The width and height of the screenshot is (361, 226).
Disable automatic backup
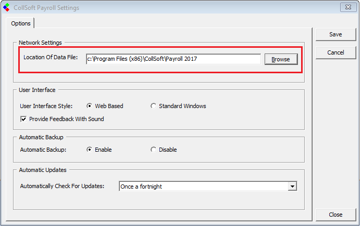153,150
